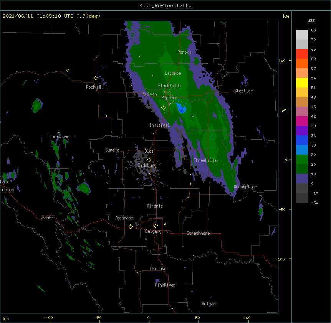The image size is (331, 323).
Task: Choose the royal blue 36 dBZ legend swatch
Action: [x=302, y=140]
